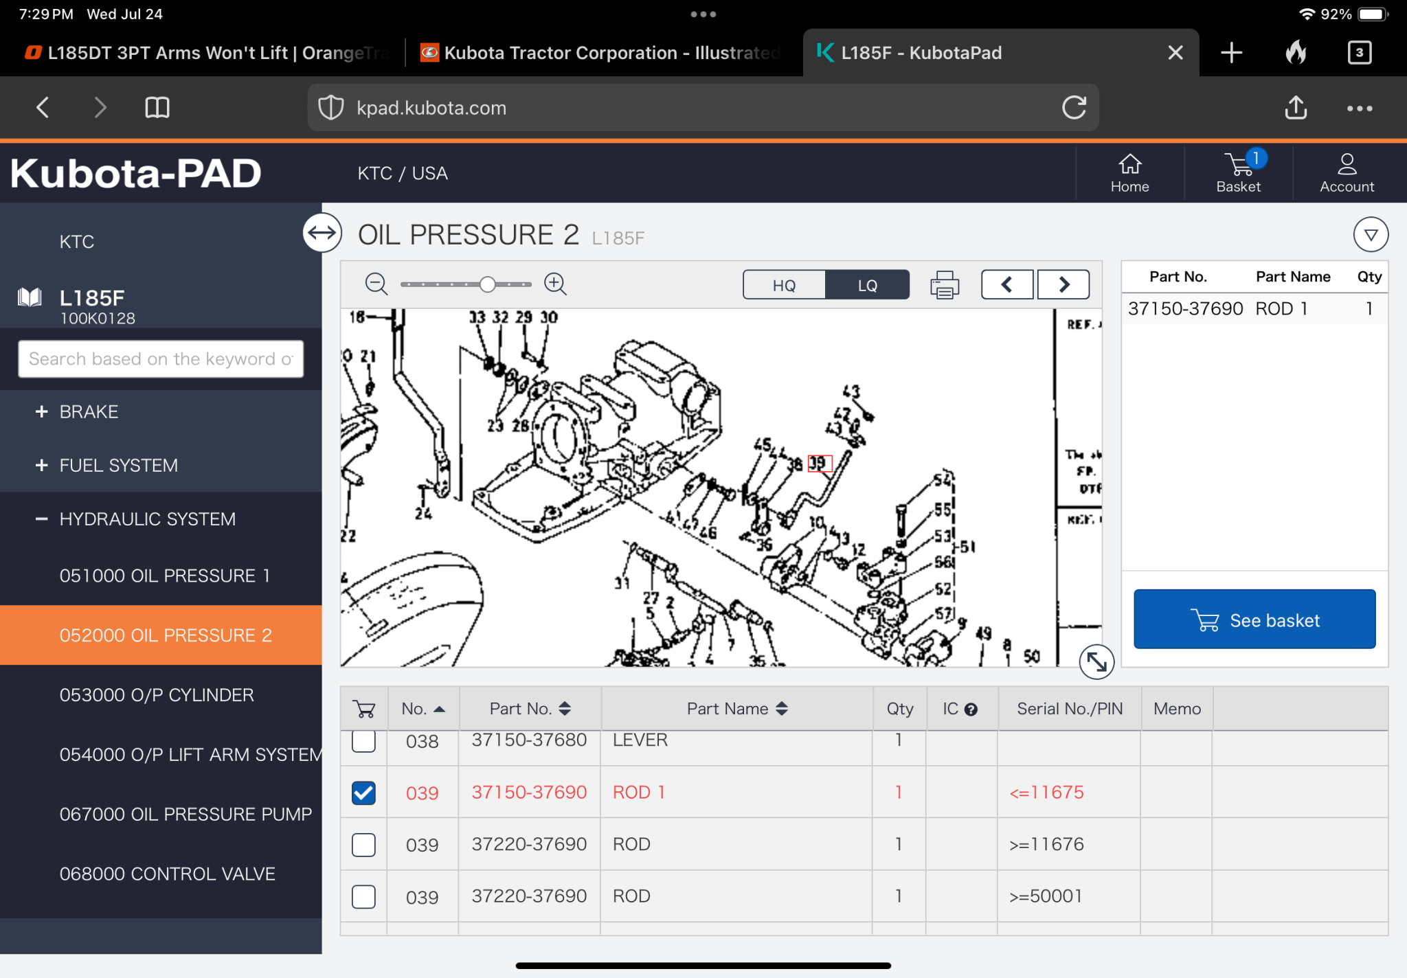Sort table by No. column
Screen dimensions: 1407x978
[423, 709]
